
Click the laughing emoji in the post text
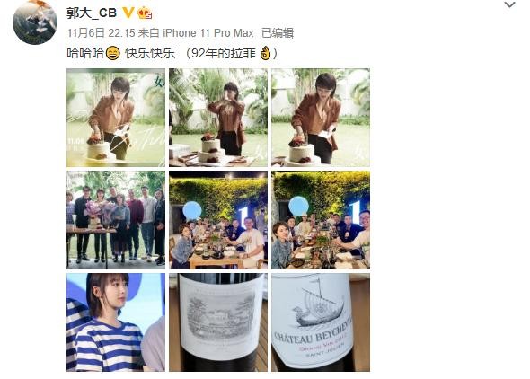113,53
